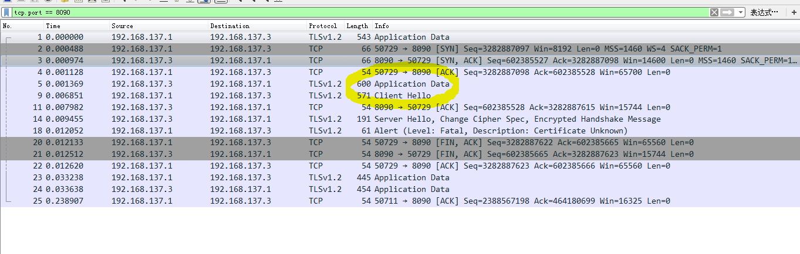
Task: Select the Server Hello, Change Cipher Spec packet
Action: point(400,119)
